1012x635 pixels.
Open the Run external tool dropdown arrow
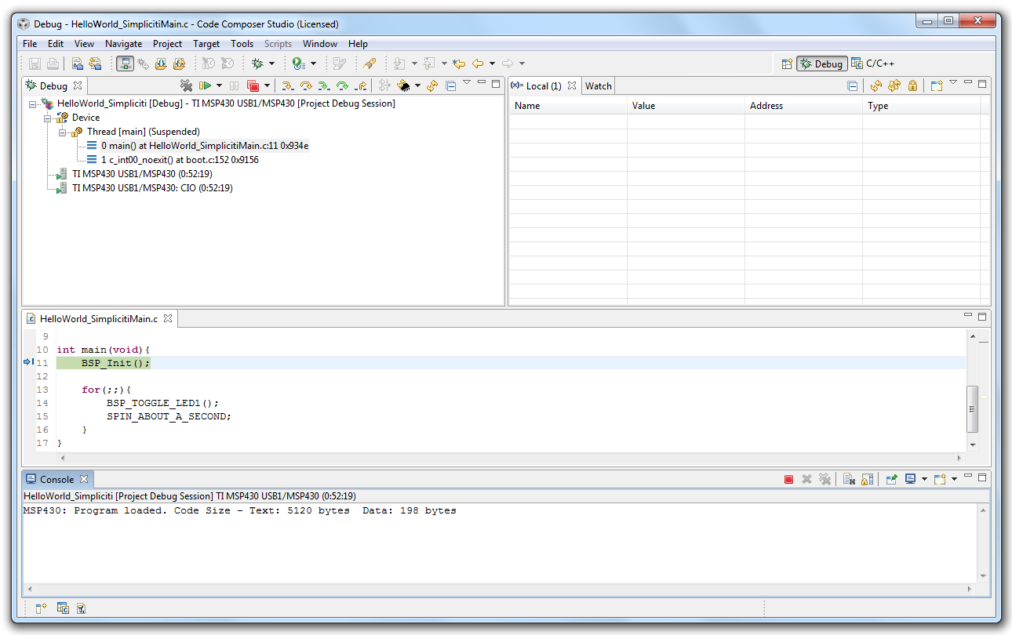pos(313,63)
